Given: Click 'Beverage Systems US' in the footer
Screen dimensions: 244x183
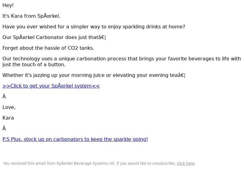Looking at the screenshot, I should tap(94, 163).
